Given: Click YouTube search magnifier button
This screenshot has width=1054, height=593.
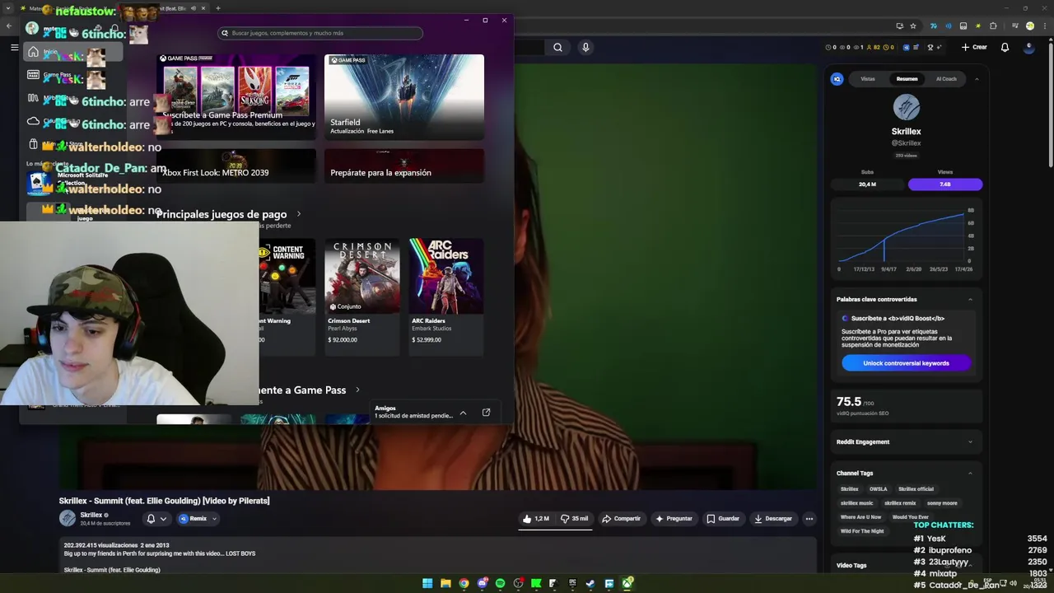Looking at the screenshot, I should pyautogui.click(x=557, y=47).
